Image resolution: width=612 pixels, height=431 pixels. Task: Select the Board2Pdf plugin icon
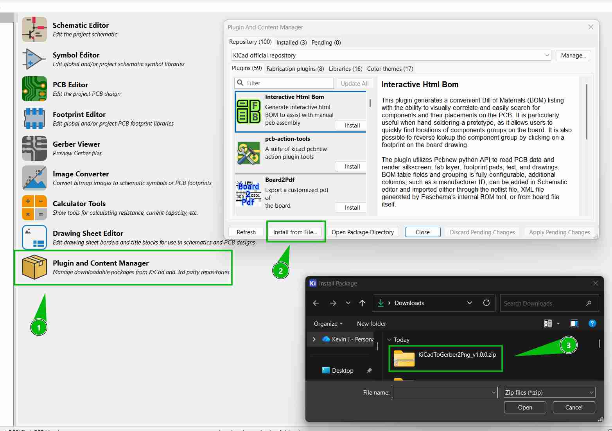[249, 194]
